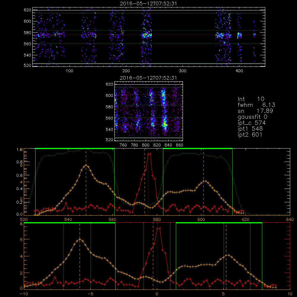Click y-axis label 600 on middle spectrogram
297x297 pixels.
[110, 95]
